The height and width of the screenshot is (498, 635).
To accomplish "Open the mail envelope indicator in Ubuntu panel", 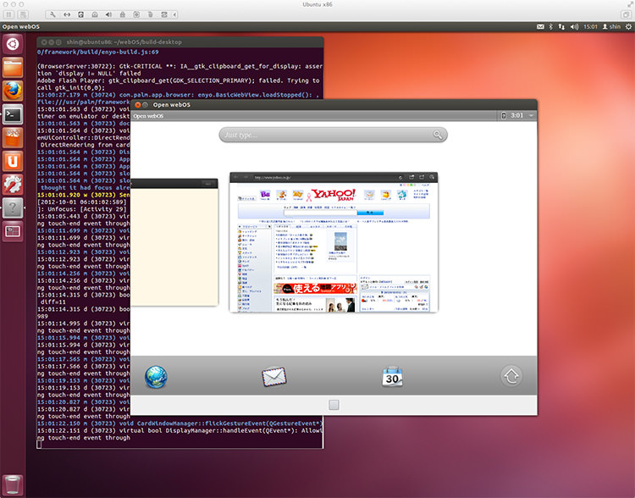I will click(540, 27).
